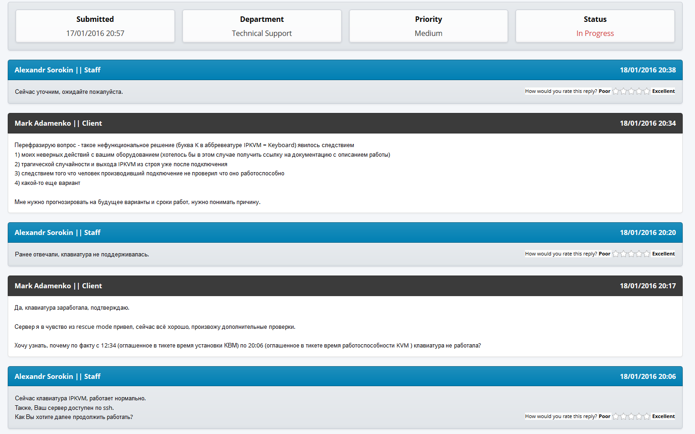This screenshot has height=434, width=695.
Task: Click the 'In Progress' status value
Action: tap(595, 33)
